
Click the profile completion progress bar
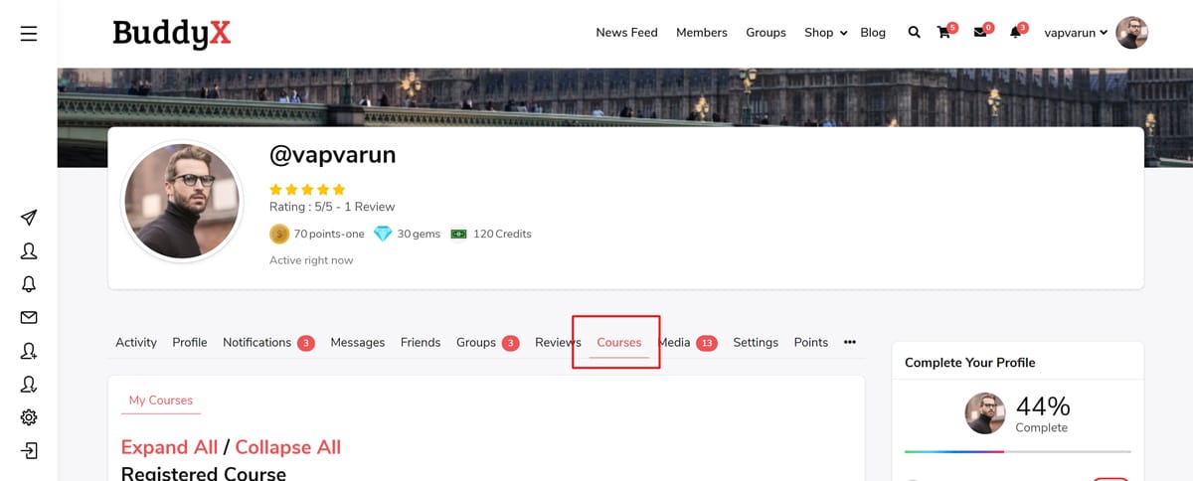pyautogui.click(x=1017, y=452)
